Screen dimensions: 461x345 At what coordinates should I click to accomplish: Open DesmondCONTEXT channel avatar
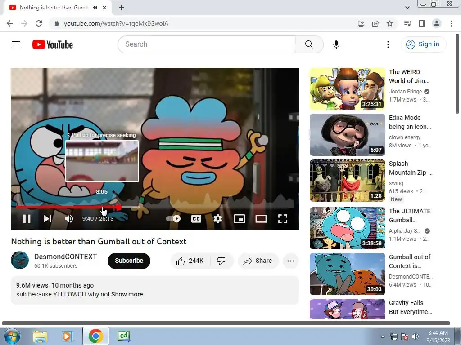[x=20, y=260]
